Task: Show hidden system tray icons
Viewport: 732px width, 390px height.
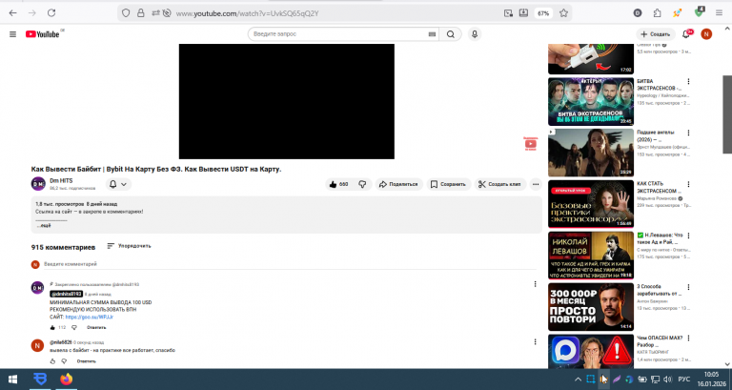Action: [578, 380]
